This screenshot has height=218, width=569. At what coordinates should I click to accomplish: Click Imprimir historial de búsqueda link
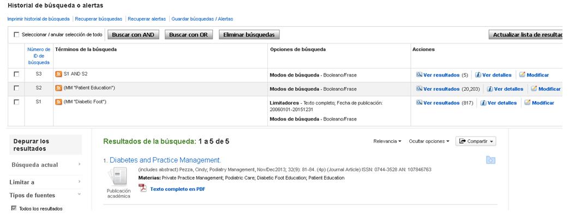(x=38, y=19)
